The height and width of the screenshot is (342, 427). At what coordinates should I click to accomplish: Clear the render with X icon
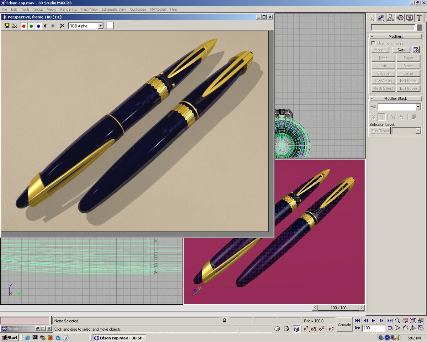[62, 26]
